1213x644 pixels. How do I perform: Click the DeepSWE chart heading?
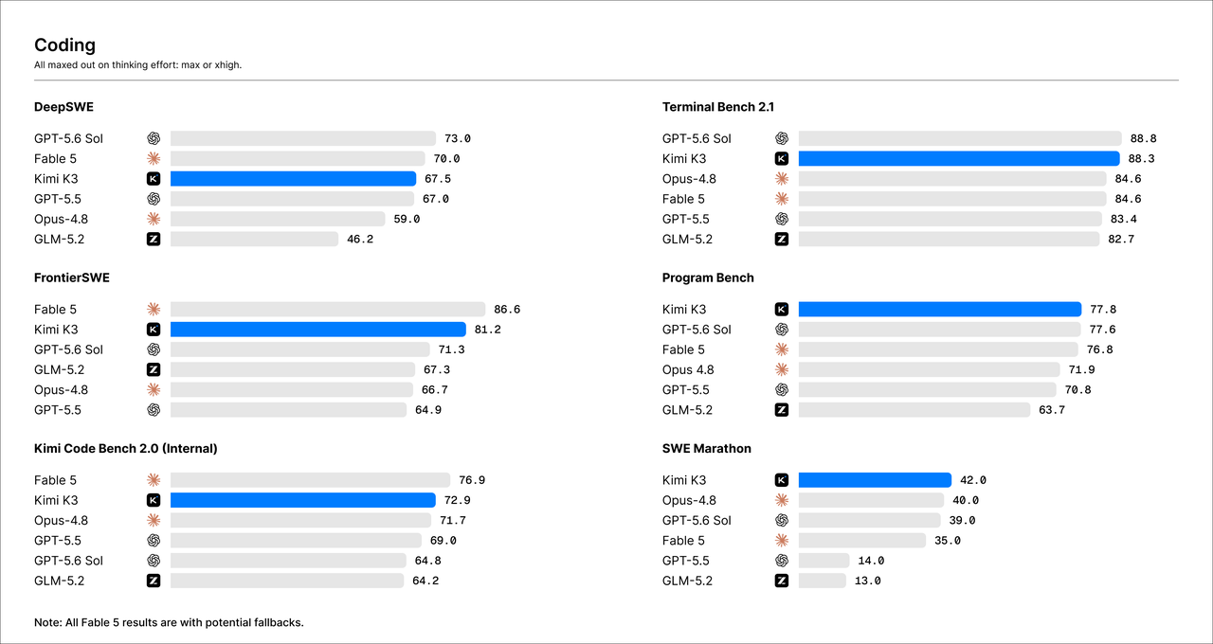(x=64, y=107)
